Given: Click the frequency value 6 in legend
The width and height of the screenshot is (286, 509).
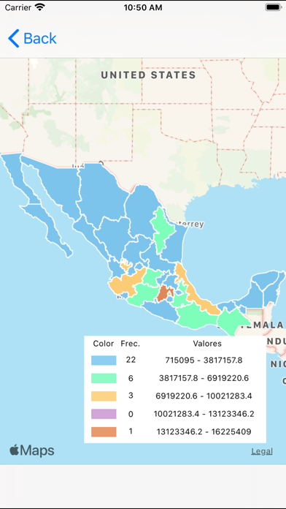Looking at the screenshot, I should coord(131,378).
